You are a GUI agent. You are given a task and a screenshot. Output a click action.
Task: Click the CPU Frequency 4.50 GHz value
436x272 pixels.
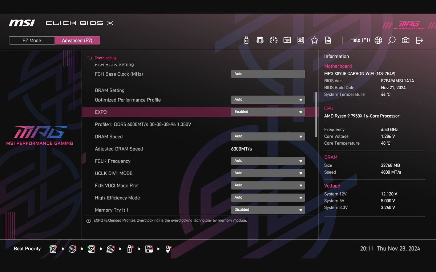[x=389, y=130]
